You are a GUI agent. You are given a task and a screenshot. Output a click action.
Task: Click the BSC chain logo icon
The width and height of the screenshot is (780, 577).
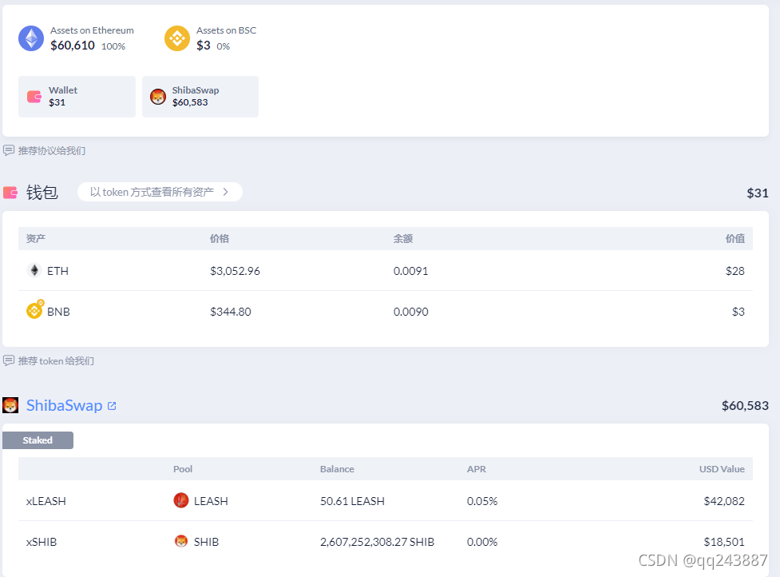[x=177, y=38]
